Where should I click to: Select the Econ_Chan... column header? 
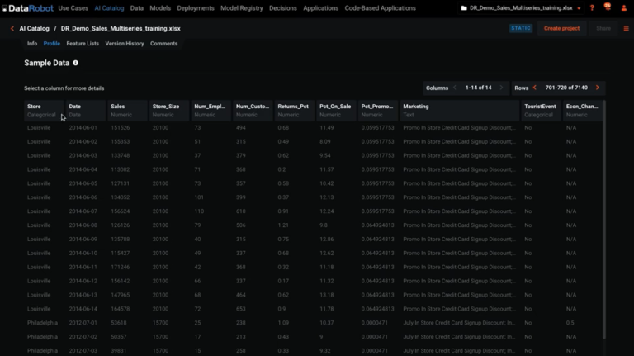[583, 111]
